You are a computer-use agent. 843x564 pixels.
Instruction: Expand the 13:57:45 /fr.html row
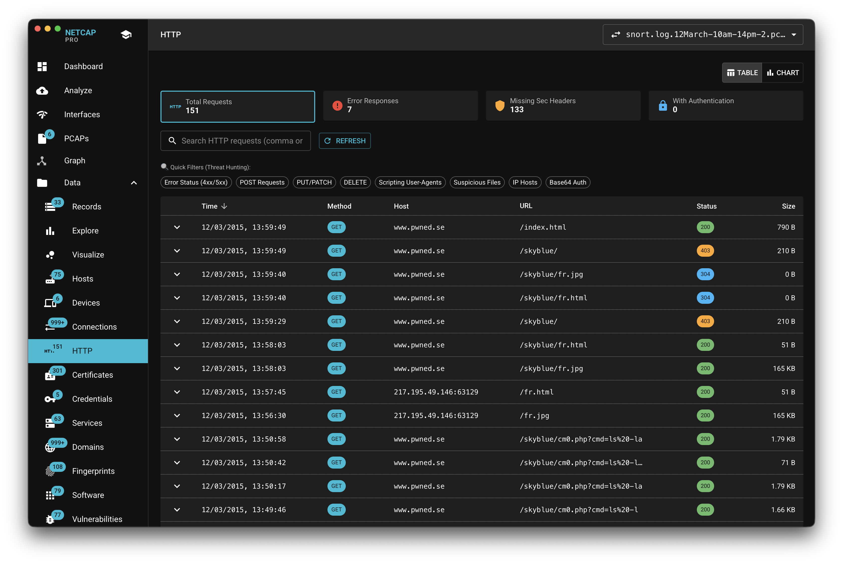point(177,392)
